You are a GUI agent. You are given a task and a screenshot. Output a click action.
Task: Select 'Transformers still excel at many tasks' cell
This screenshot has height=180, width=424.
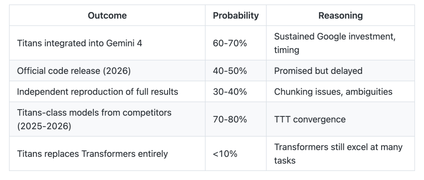coord(338,154)
